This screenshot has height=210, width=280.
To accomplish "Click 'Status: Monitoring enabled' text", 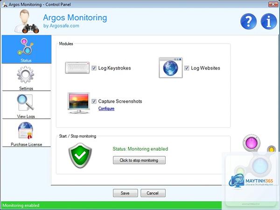I will click(140, 149).
